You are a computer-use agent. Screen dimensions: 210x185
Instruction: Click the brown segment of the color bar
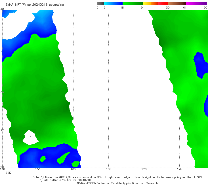[177, 3]
